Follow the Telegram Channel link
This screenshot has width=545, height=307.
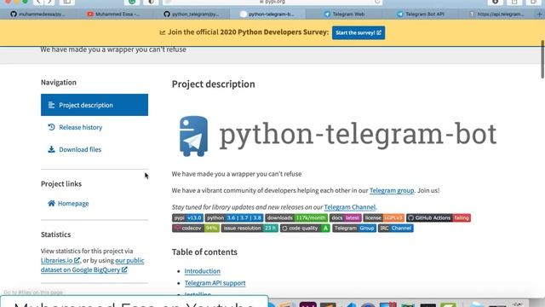click(350, 207)
